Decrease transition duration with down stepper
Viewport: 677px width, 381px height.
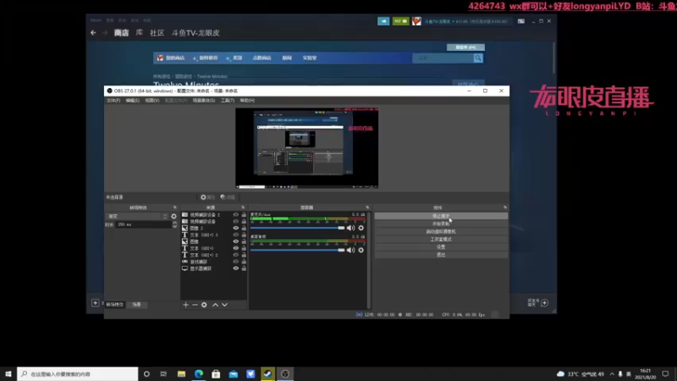click(174, 226)
